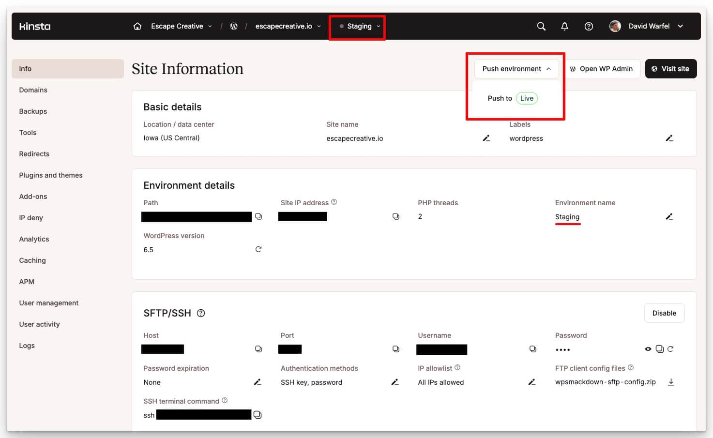Click the Kinsta logo
Screen dimensions: 713x438
[x=35, y=26]
